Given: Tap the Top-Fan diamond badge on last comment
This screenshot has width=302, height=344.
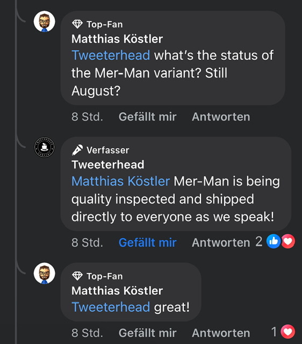Looking at the screenshot, I should point(77,276).
